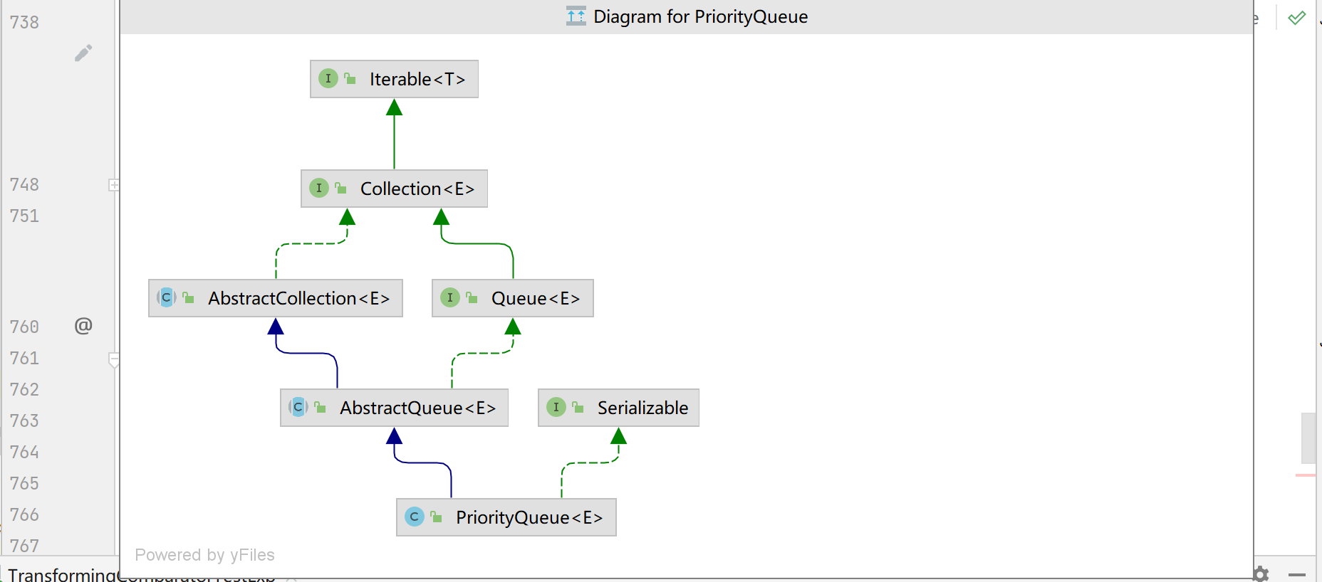Viewport: 1322px width, 582px height.
Task: Click the Serializable label text
Action: click(642, 408)
